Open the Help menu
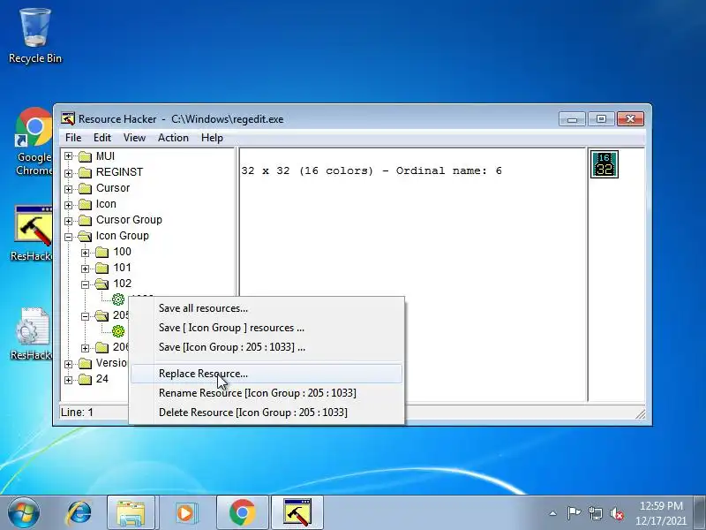This screenshot has height=530, width=706. [212, 138]
